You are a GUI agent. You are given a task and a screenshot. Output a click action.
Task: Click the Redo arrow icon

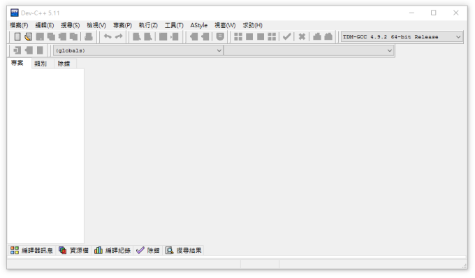(x=119, y=36)
